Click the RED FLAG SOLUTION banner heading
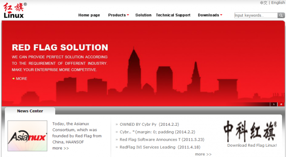Viewport: 286px width, 157px height. [60, 47]
